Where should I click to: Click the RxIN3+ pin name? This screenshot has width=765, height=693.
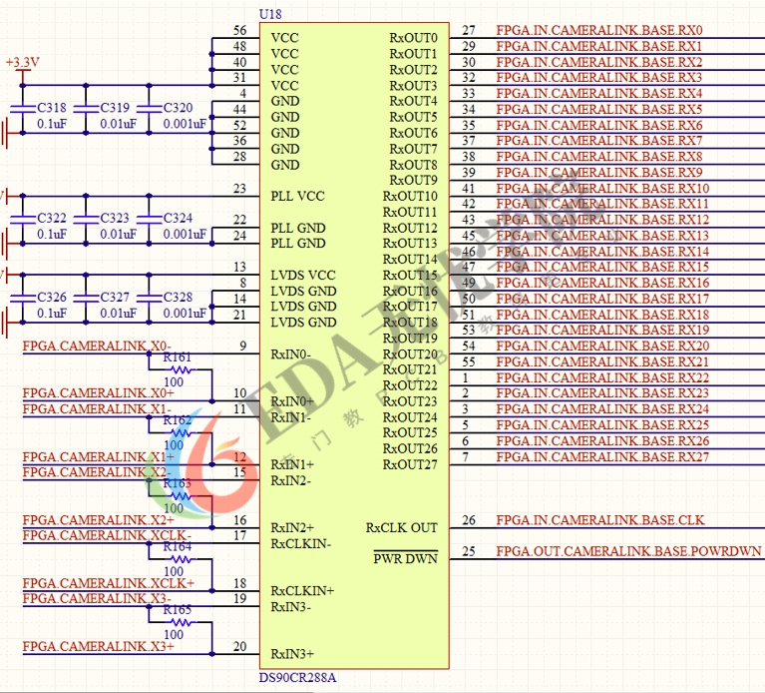[x=292, y=654]
